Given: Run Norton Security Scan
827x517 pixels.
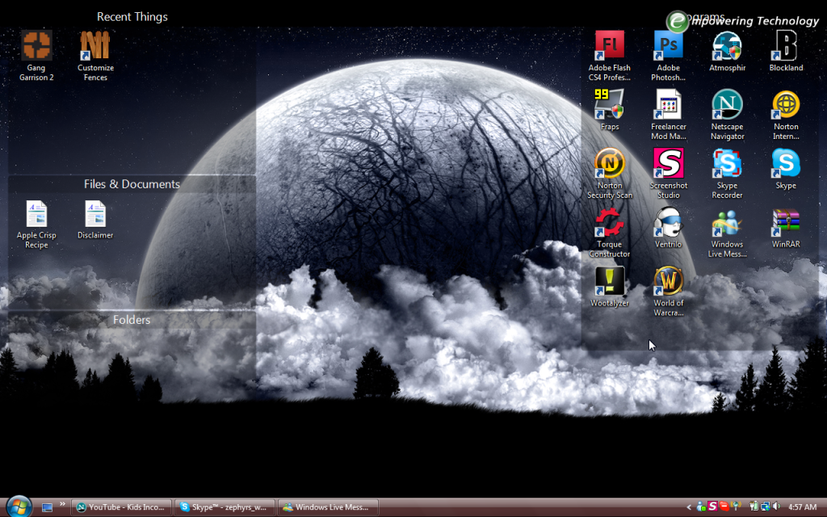Looking at the screenshot, I should tap(610, 173).
